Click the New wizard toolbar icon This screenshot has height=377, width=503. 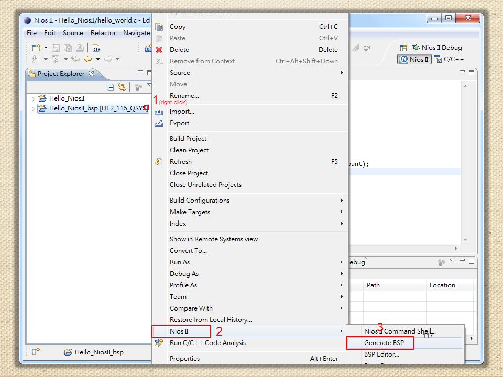coord(36,48)
